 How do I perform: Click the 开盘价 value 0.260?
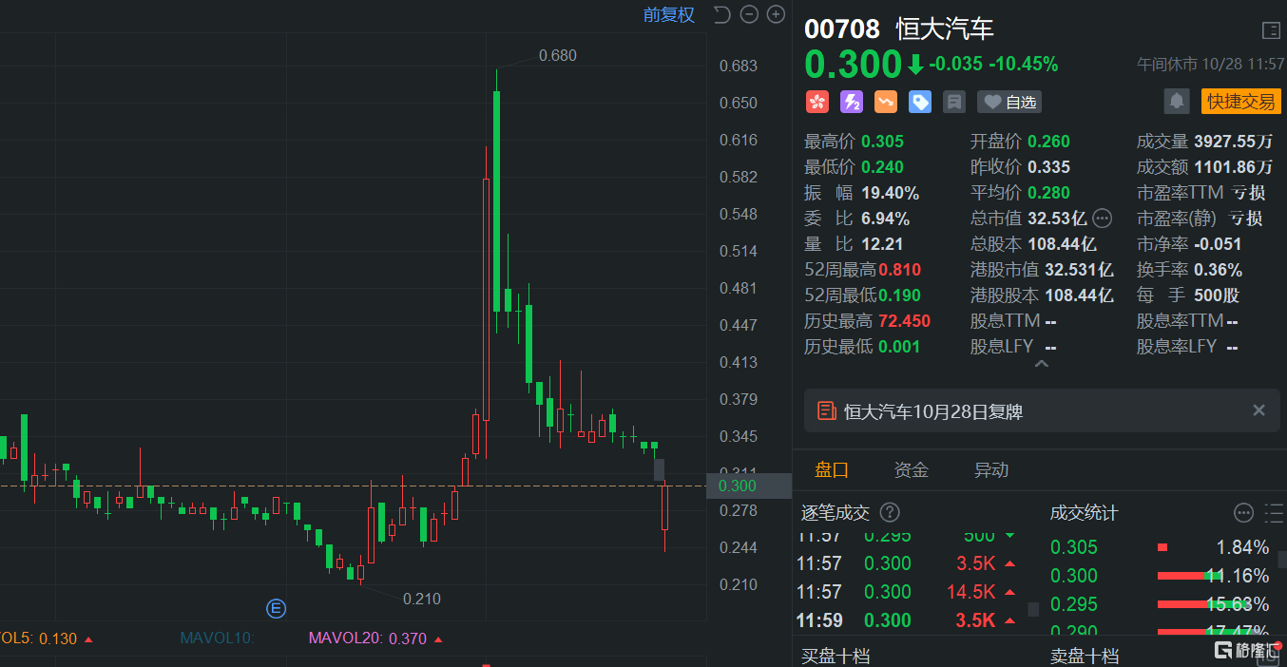click(1048, 142)
